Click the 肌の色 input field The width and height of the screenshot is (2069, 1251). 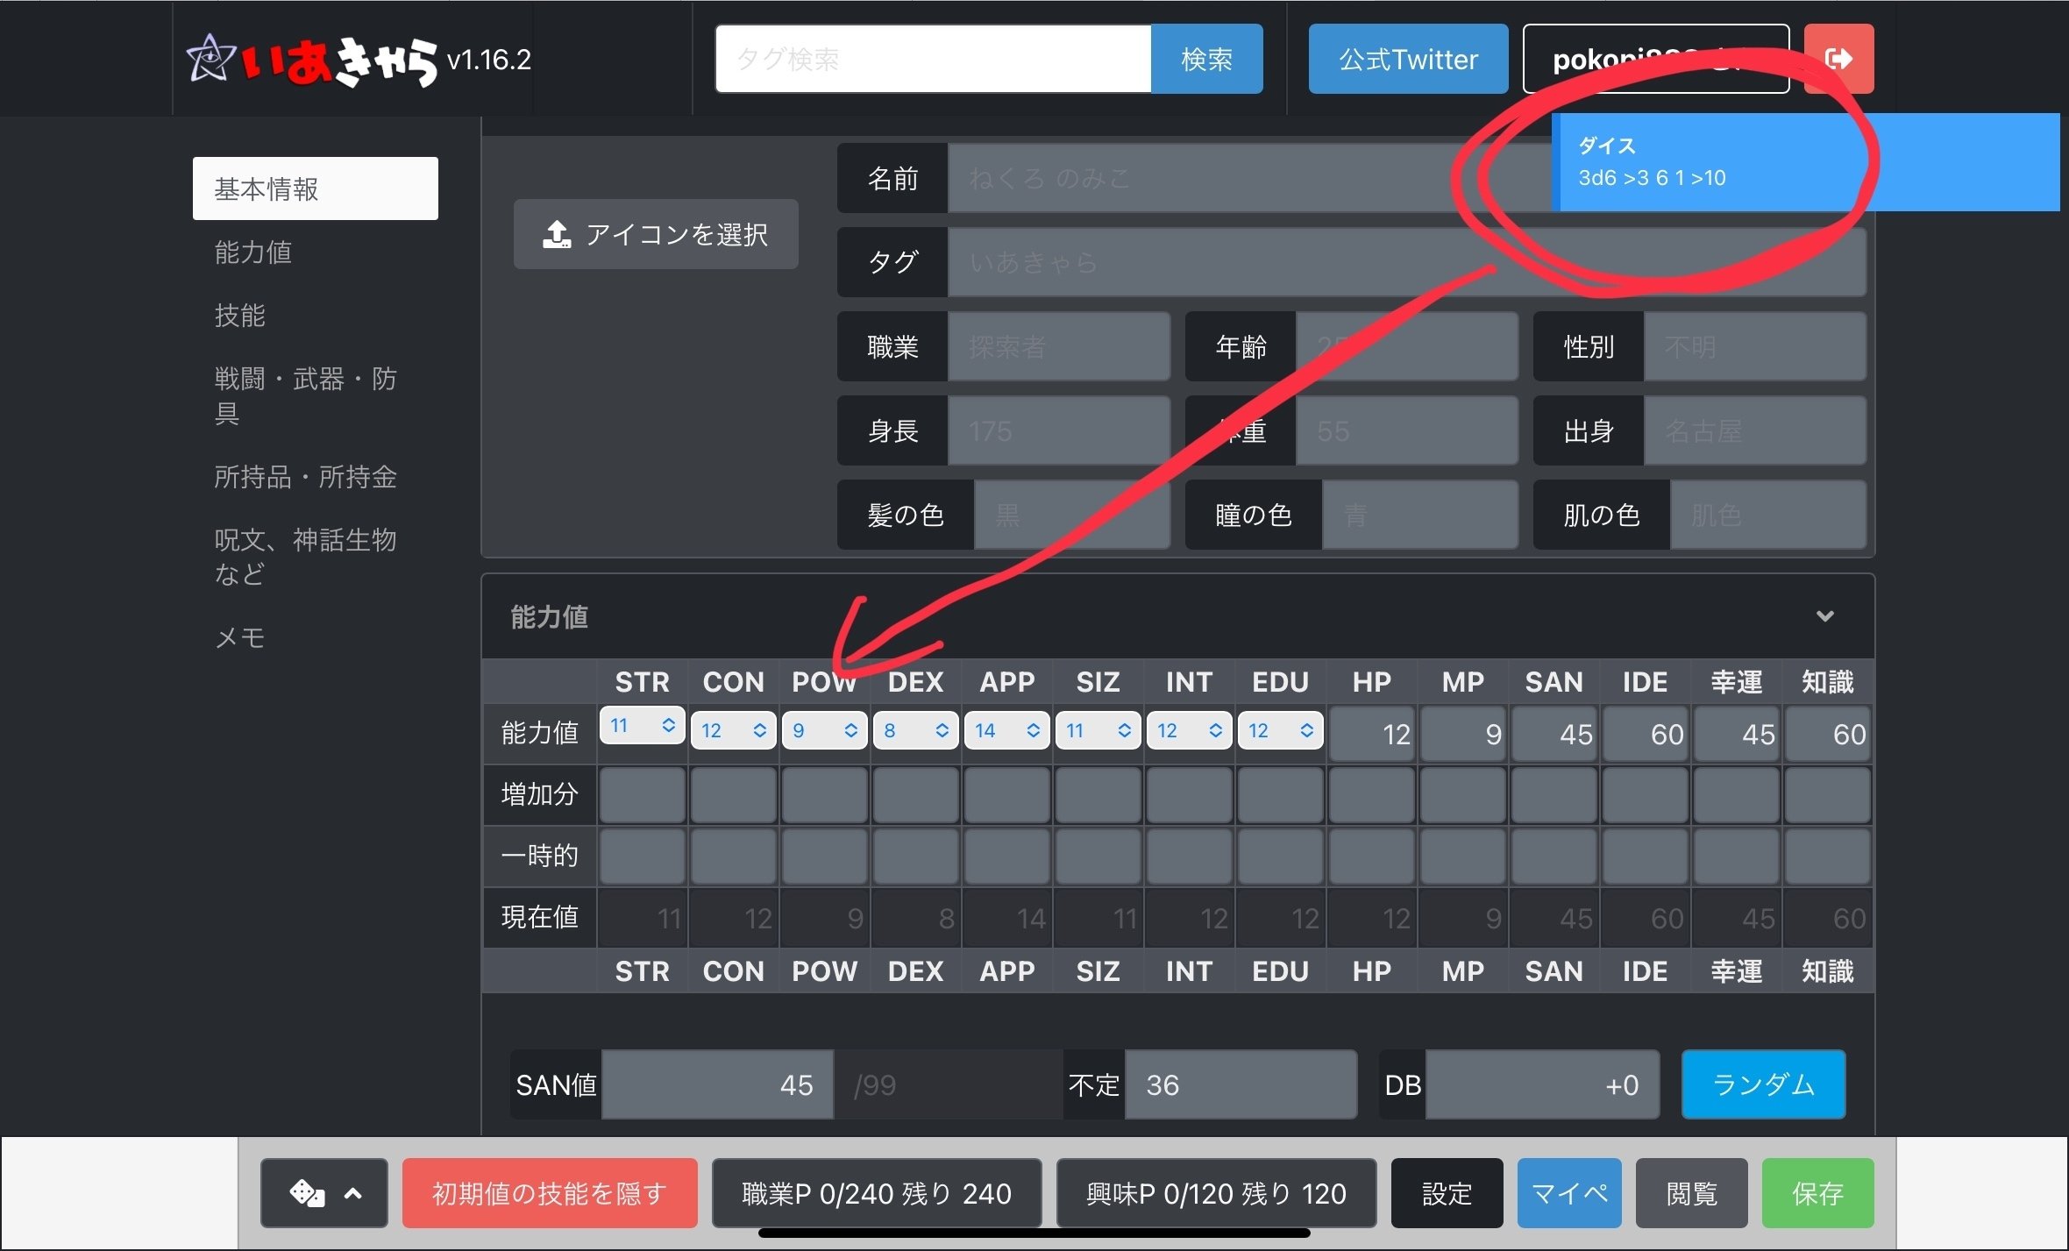tap(1767, 515)
